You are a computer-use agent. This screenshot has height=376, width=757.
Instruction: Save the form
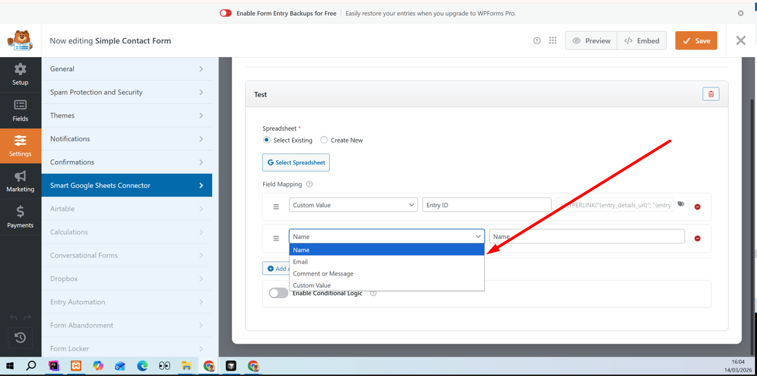696,41
